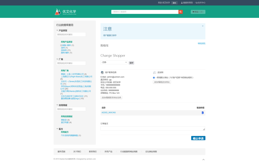
Task: Click the 用户联系信息 contact icon
Action: 102,72
